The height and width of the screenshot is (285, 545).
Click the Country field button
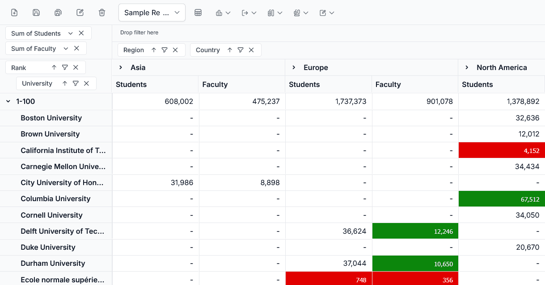[x=225, y=50]
